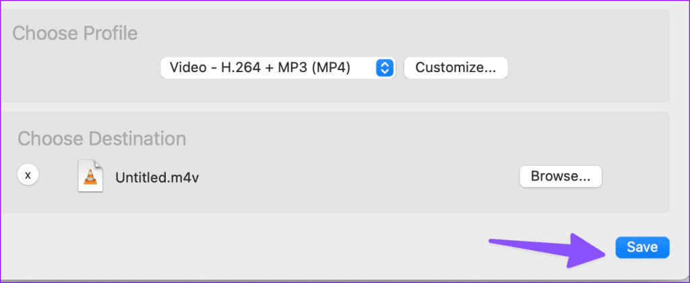Save the conversion with the Save button

click(x=641, y=247)
